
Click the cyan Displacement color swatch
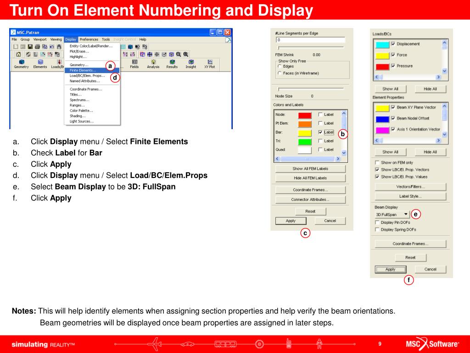click(382, 45)
